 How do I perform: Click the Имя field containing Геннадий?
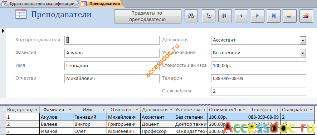[112, 66]
